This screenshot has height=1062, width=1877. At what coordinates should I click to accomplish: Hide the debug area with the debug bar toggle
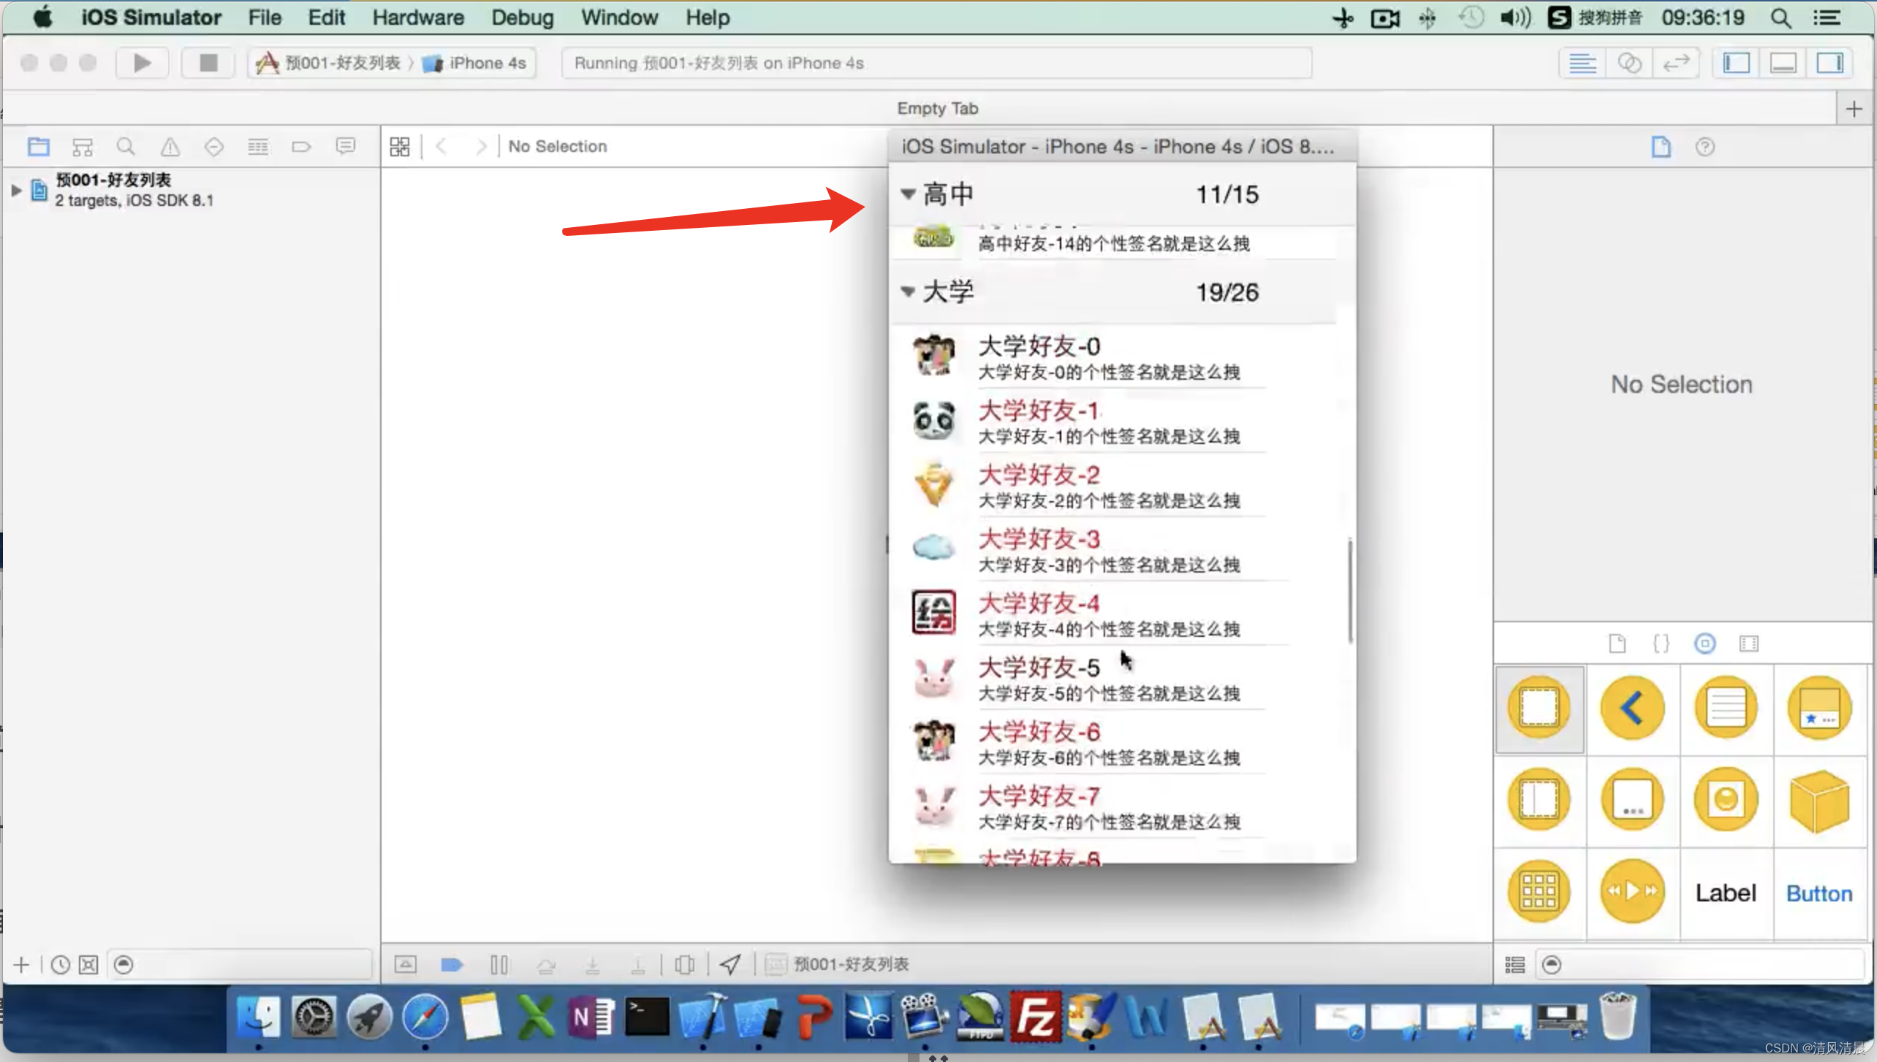tap(406, 965)
